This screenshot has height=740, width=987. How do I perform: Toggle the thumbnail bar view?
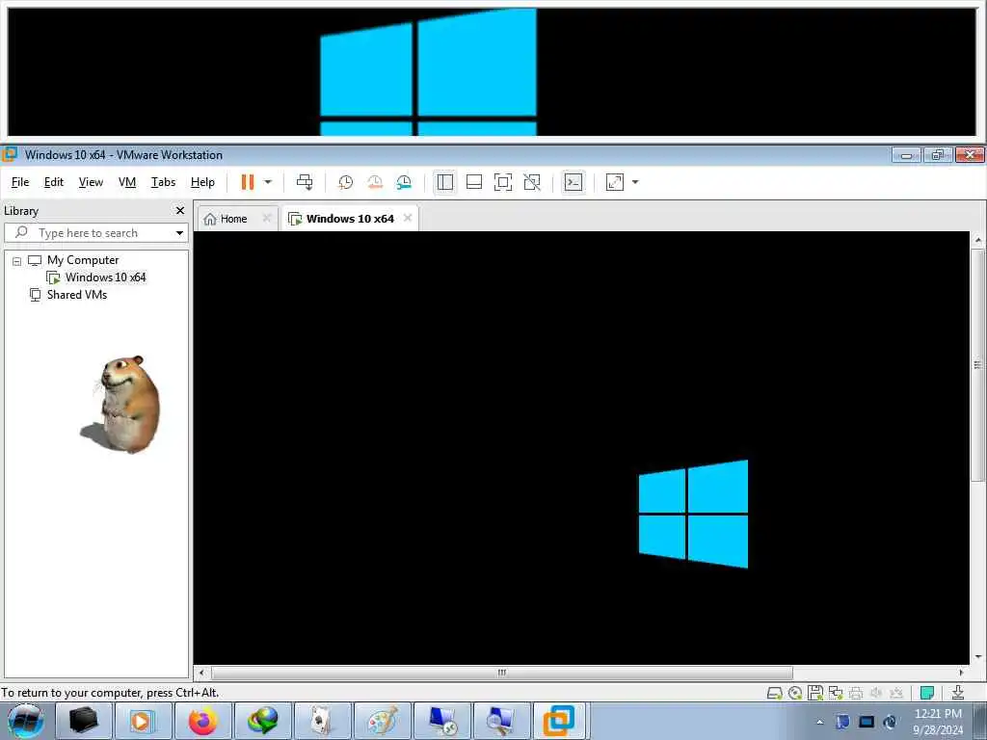tap(474, 182)
